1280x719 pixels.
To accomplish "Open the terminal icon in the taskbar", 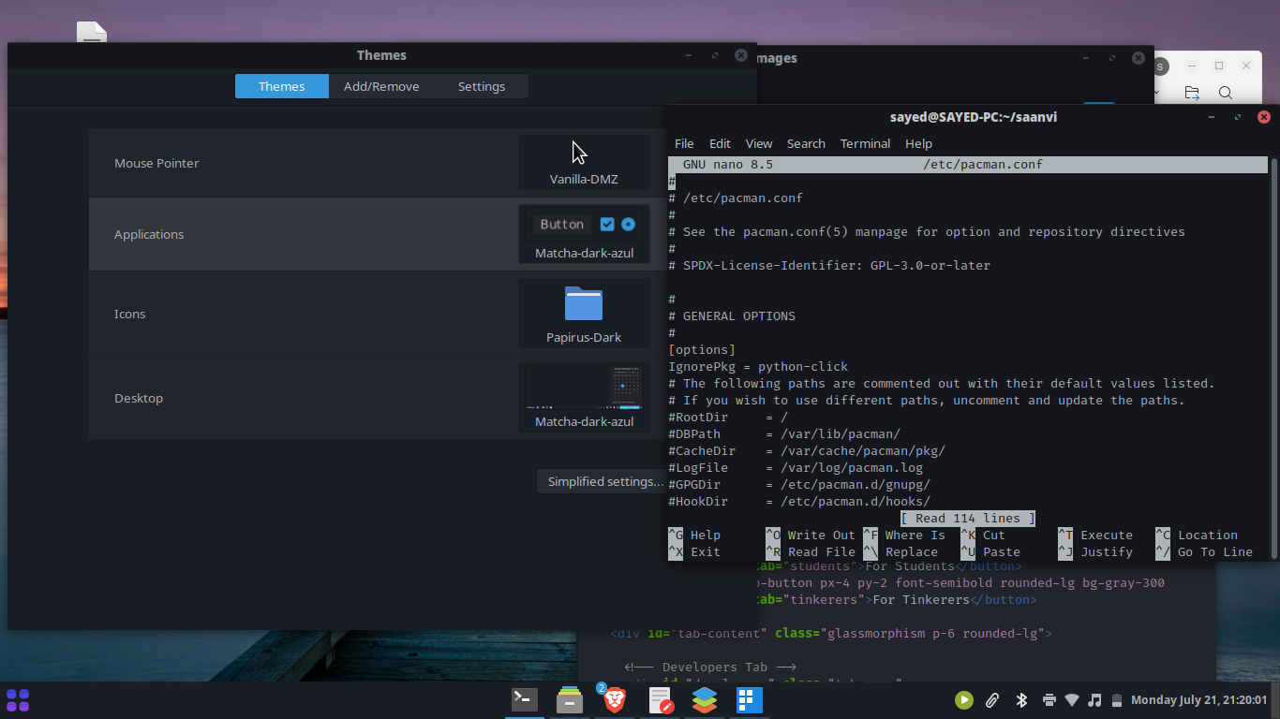I will (524, 699).
